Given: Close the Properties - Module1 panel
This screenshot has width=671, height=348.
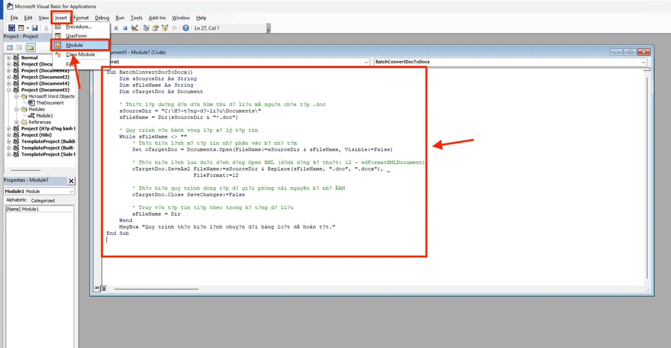Looking at the screenshot, I should point(71,181).
